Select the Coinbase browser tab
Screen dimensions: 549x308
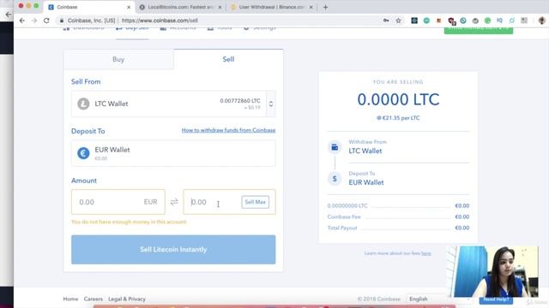pyautogui.click(x=88, y=7)
